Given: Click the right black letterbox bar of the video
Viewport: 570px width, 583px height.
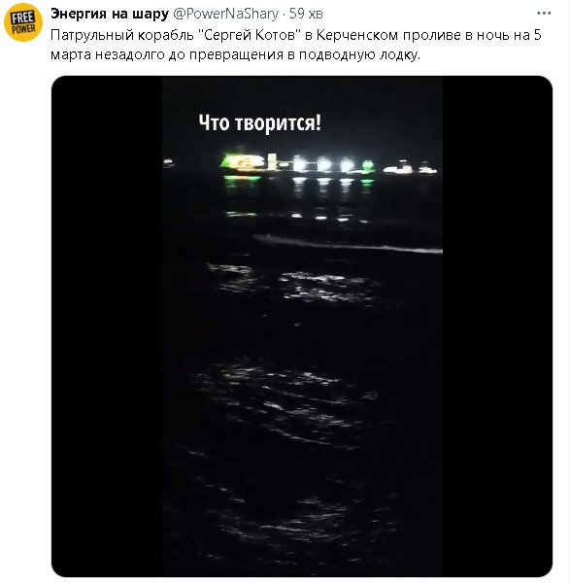Looking at the screenshot, I should [497, 326].
